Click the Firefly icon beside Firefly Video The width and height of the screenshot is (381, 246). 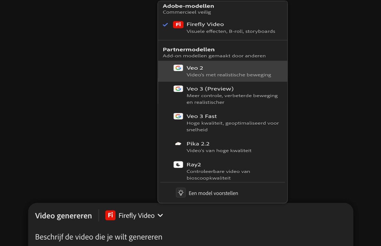[x=178, y=24]
